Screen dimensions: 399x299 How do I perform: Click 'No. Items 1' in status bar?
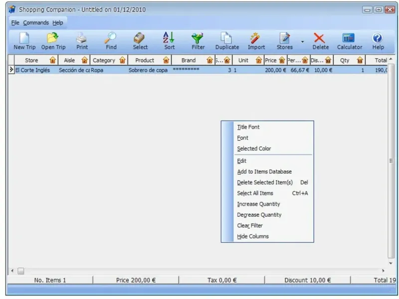(50, 280)
